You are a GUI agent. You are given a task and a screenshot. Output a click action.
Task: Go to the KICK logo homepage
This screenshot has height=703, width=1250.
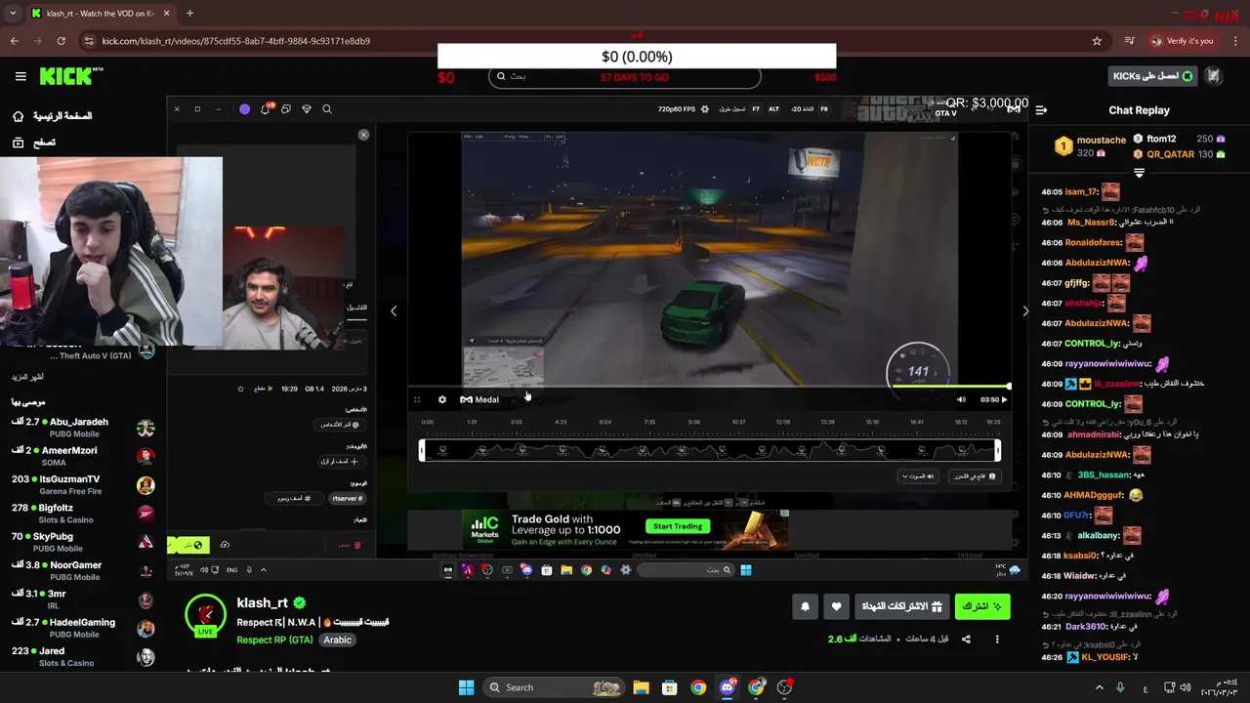(x=71, y=76)
